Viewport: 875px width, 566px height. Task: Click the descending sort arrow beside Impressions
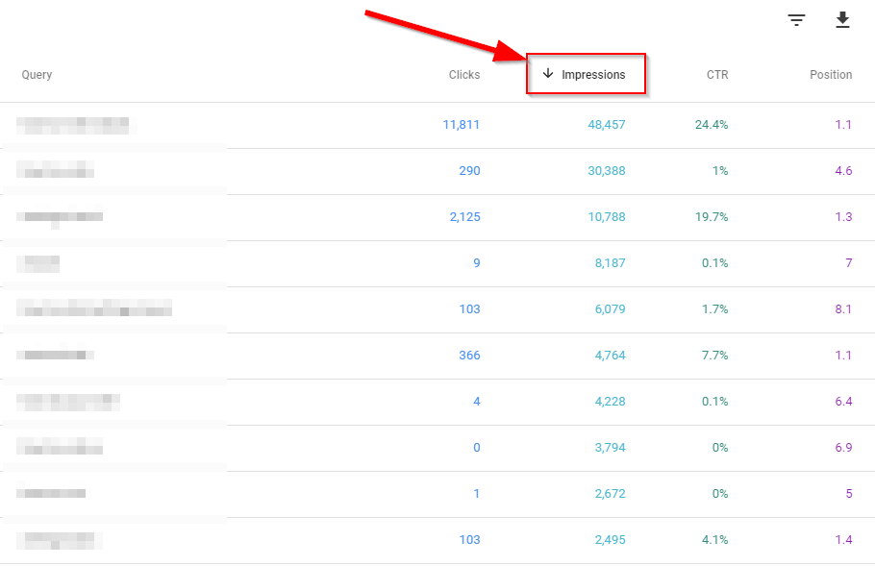[x=548, y=74]
